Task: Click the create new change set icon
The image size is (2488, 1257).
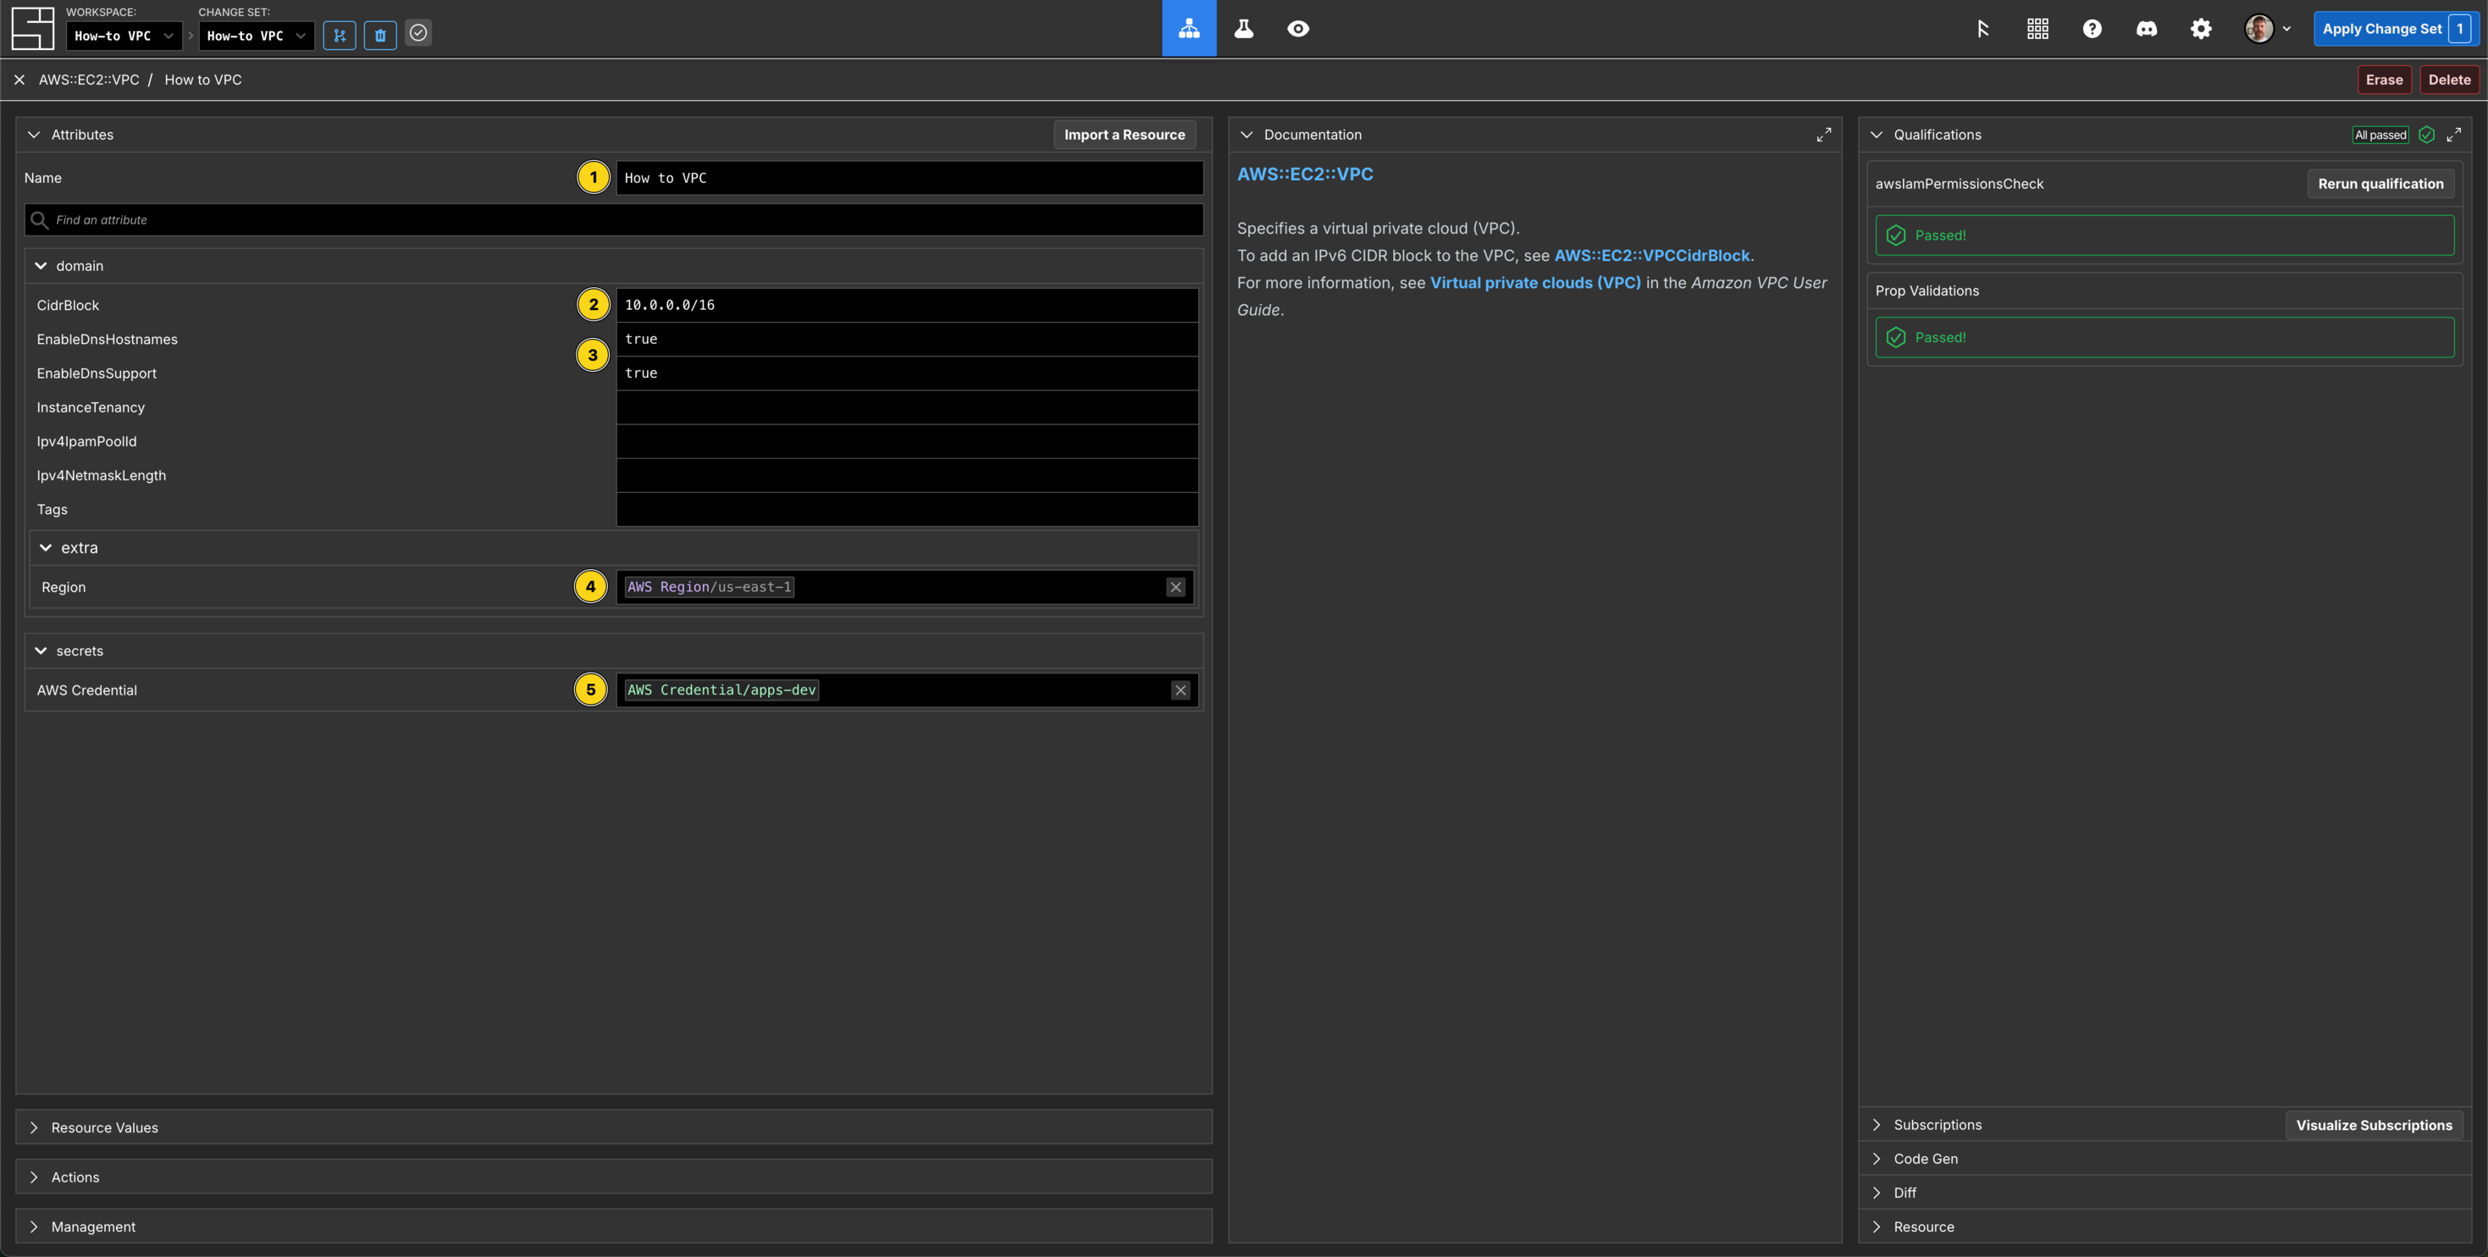Action: [x=339, y=36]
